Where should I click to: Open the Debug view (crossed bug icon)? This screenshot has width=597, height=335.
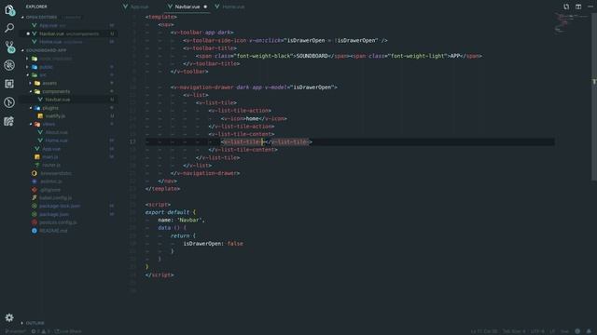click(x=9, y=65)
